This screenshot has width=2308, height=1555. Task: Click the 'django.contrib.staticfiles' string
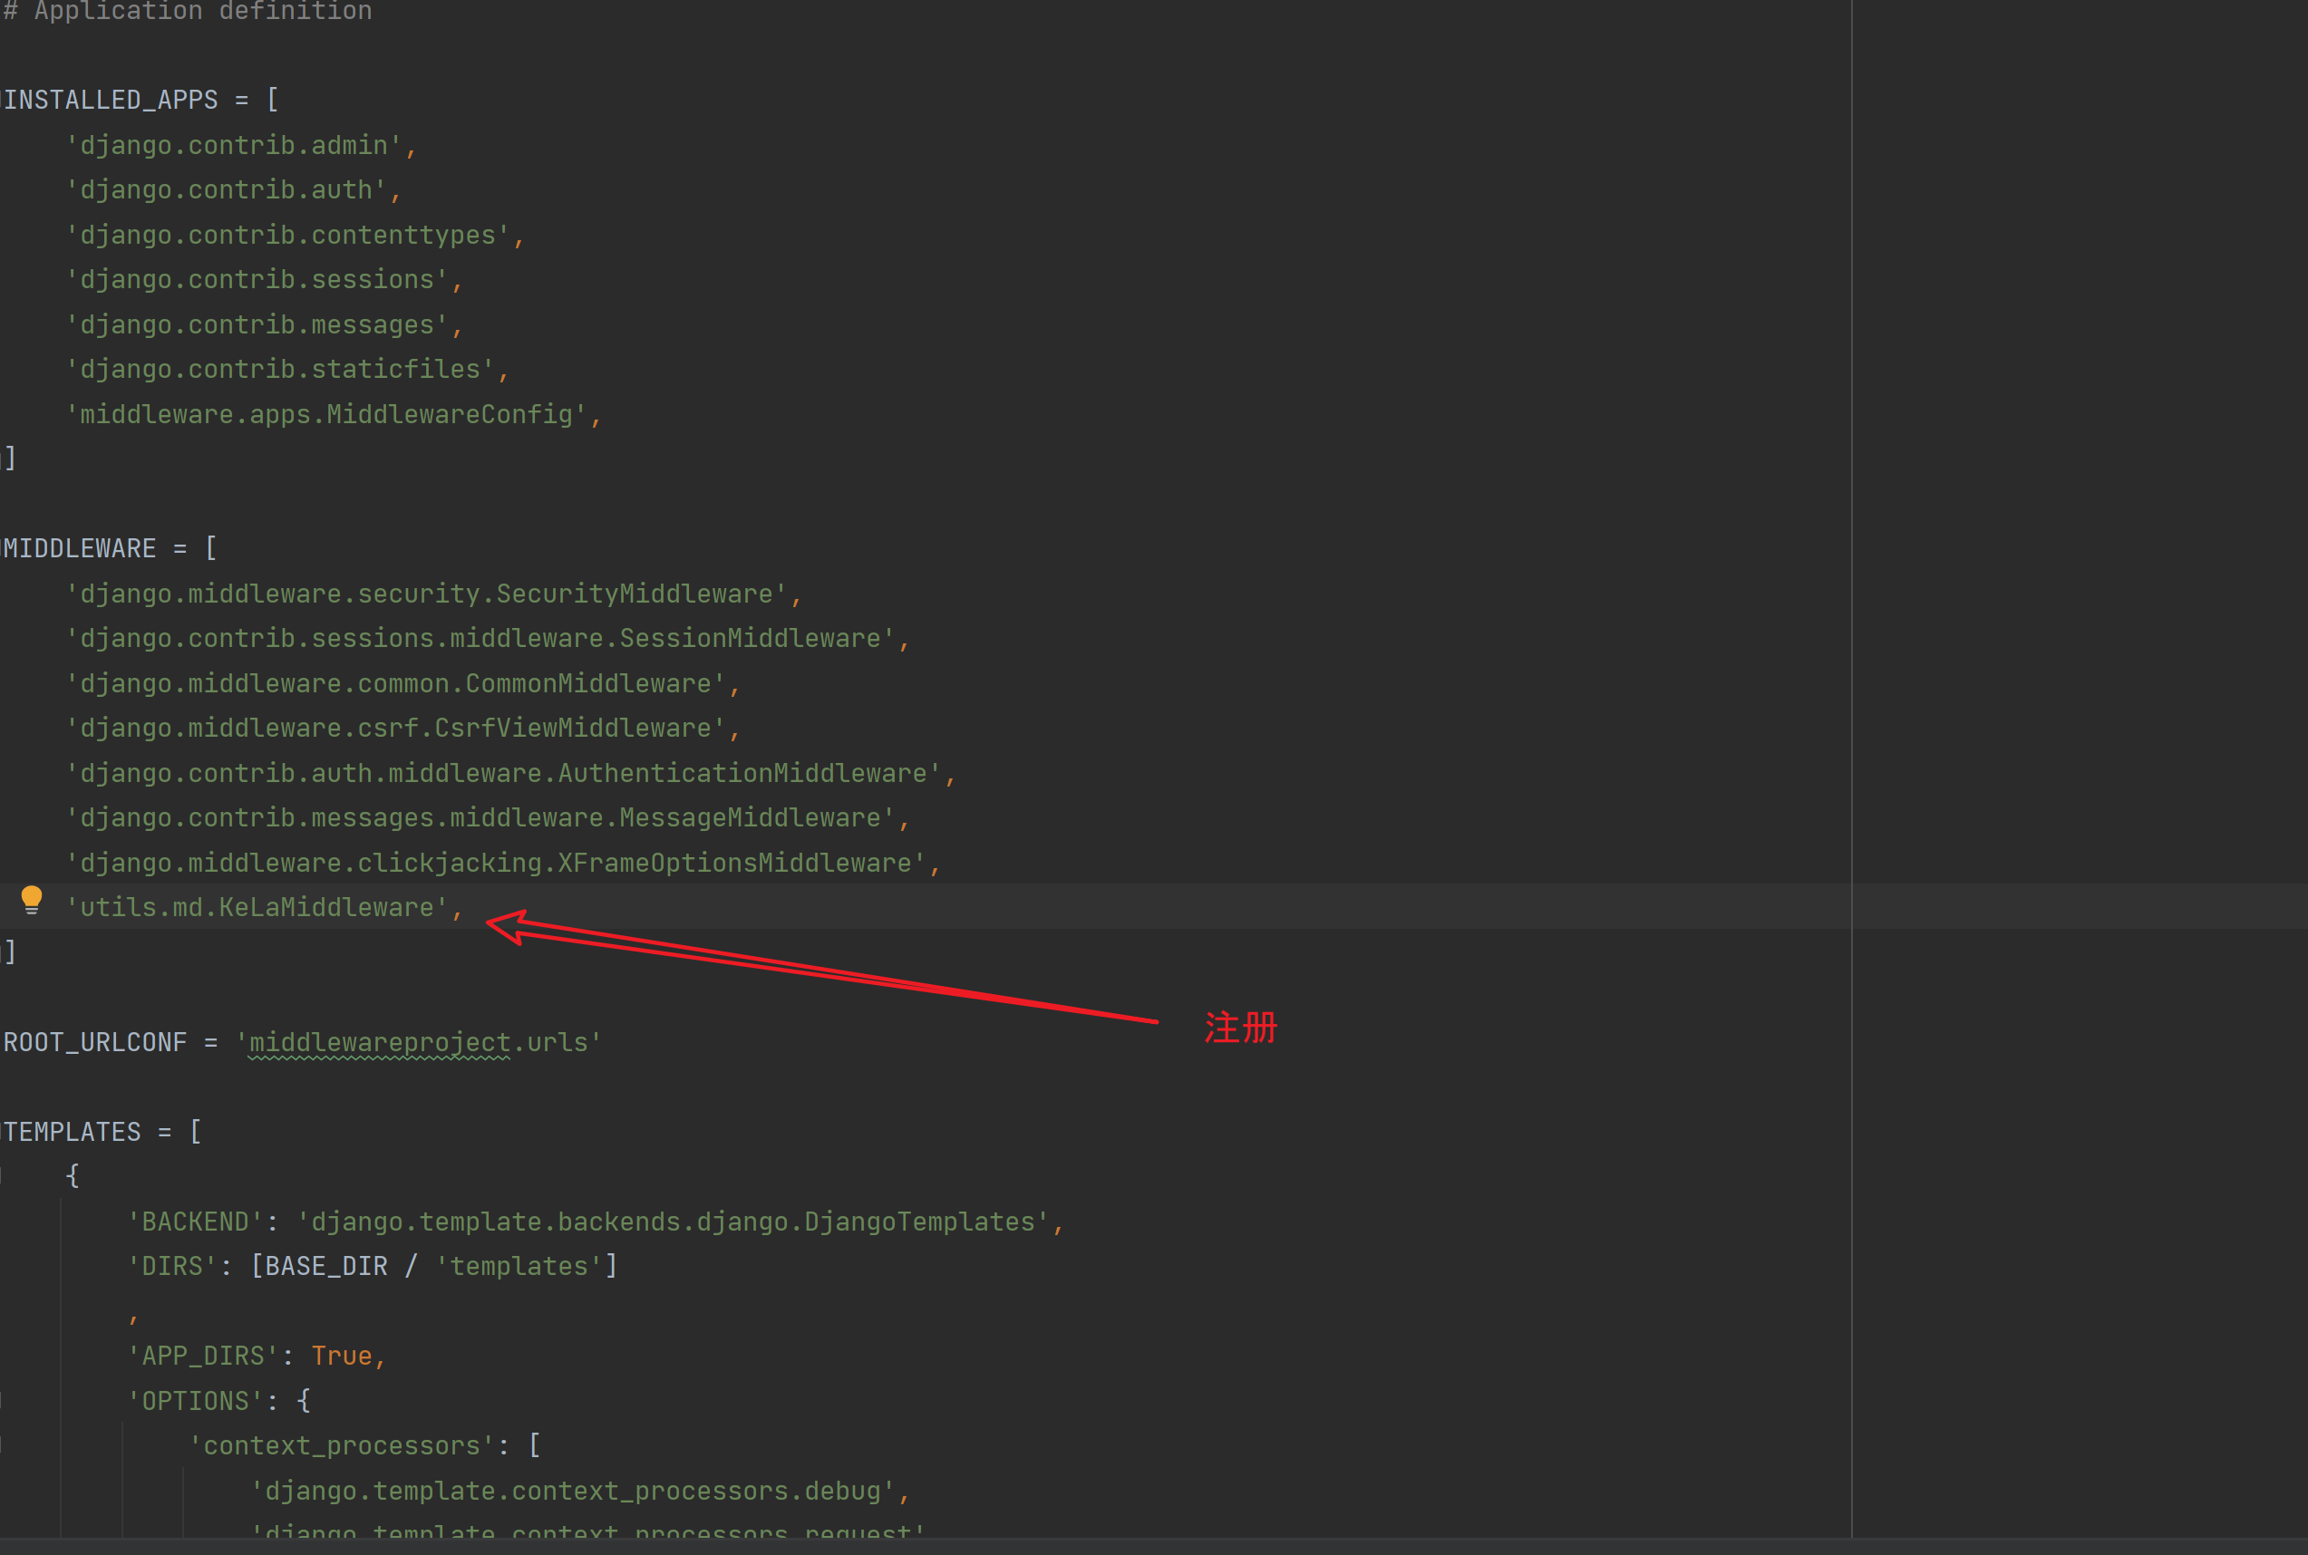click(x=281, y=370)
